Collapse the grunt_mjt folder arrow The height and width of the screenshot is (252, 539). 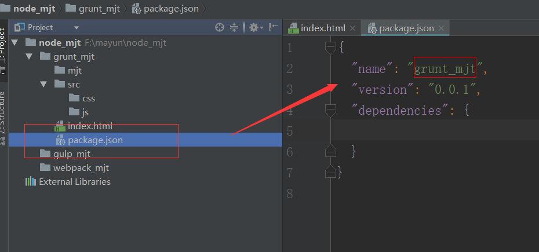pyautogui.click(x=30, y=57)
